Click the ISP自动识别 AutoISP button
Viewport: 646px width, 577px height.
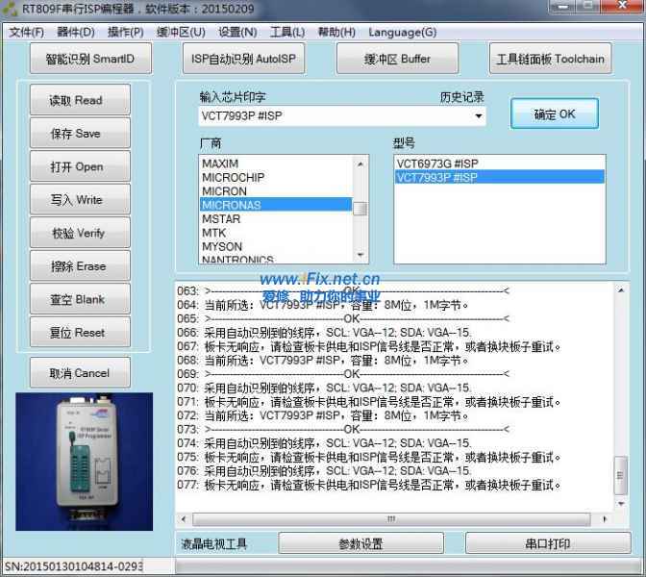[x=243, y=59]
